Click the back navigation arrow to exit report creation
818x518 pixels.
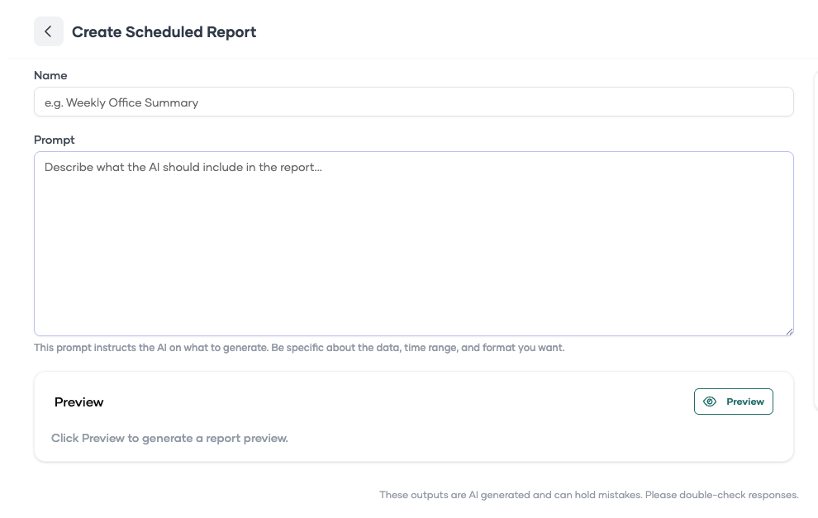pos(49,31)
